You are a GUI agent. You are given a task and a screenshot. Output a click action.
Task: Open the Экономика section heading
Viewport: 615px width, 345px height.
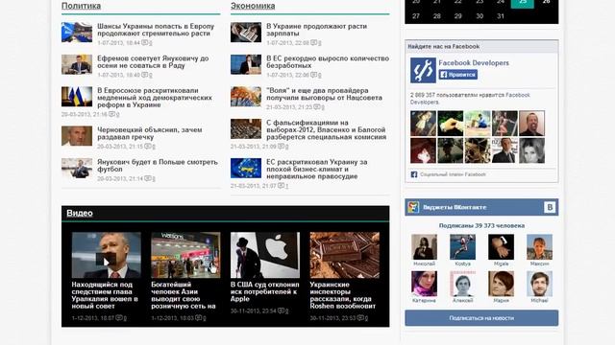pos(253,6)
